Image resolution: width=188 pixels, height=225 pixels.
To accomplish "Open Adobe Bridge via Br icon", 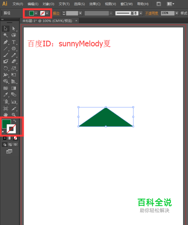I will (x=159, y=4).
